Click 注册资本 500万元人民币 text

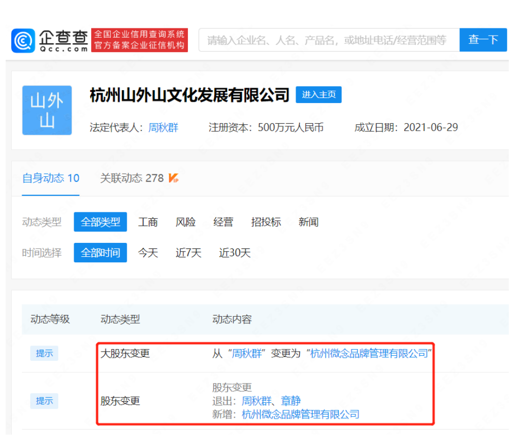pos(266,127)
